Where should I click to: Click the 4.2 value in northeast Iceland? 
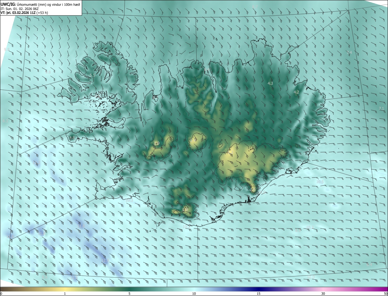point(296,92)
